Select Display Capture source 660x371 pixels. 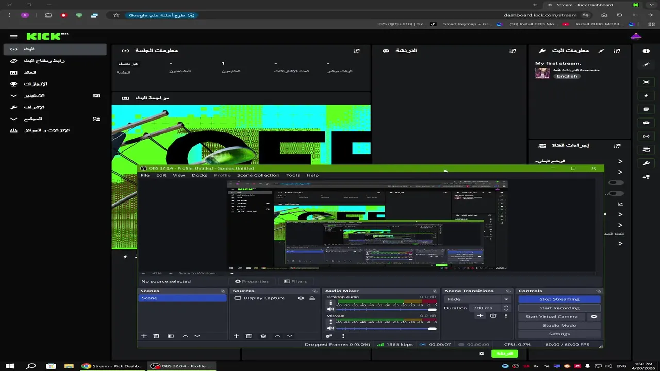pyautogui.click(x=263, y=298)
